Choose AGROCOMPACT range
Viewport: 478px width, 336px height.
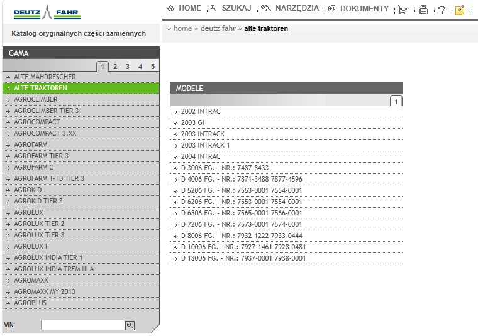point(81,122)
